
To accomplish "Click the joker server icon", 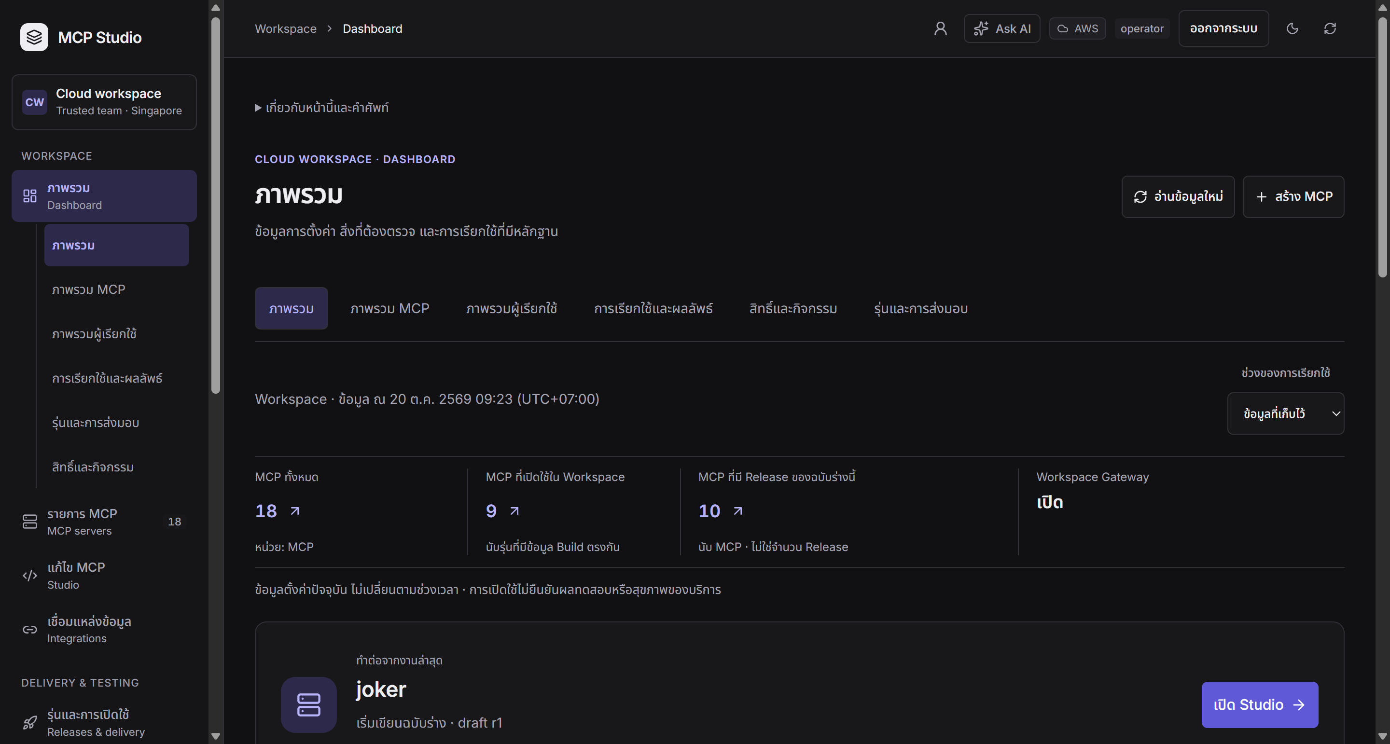I will [309, 704].
